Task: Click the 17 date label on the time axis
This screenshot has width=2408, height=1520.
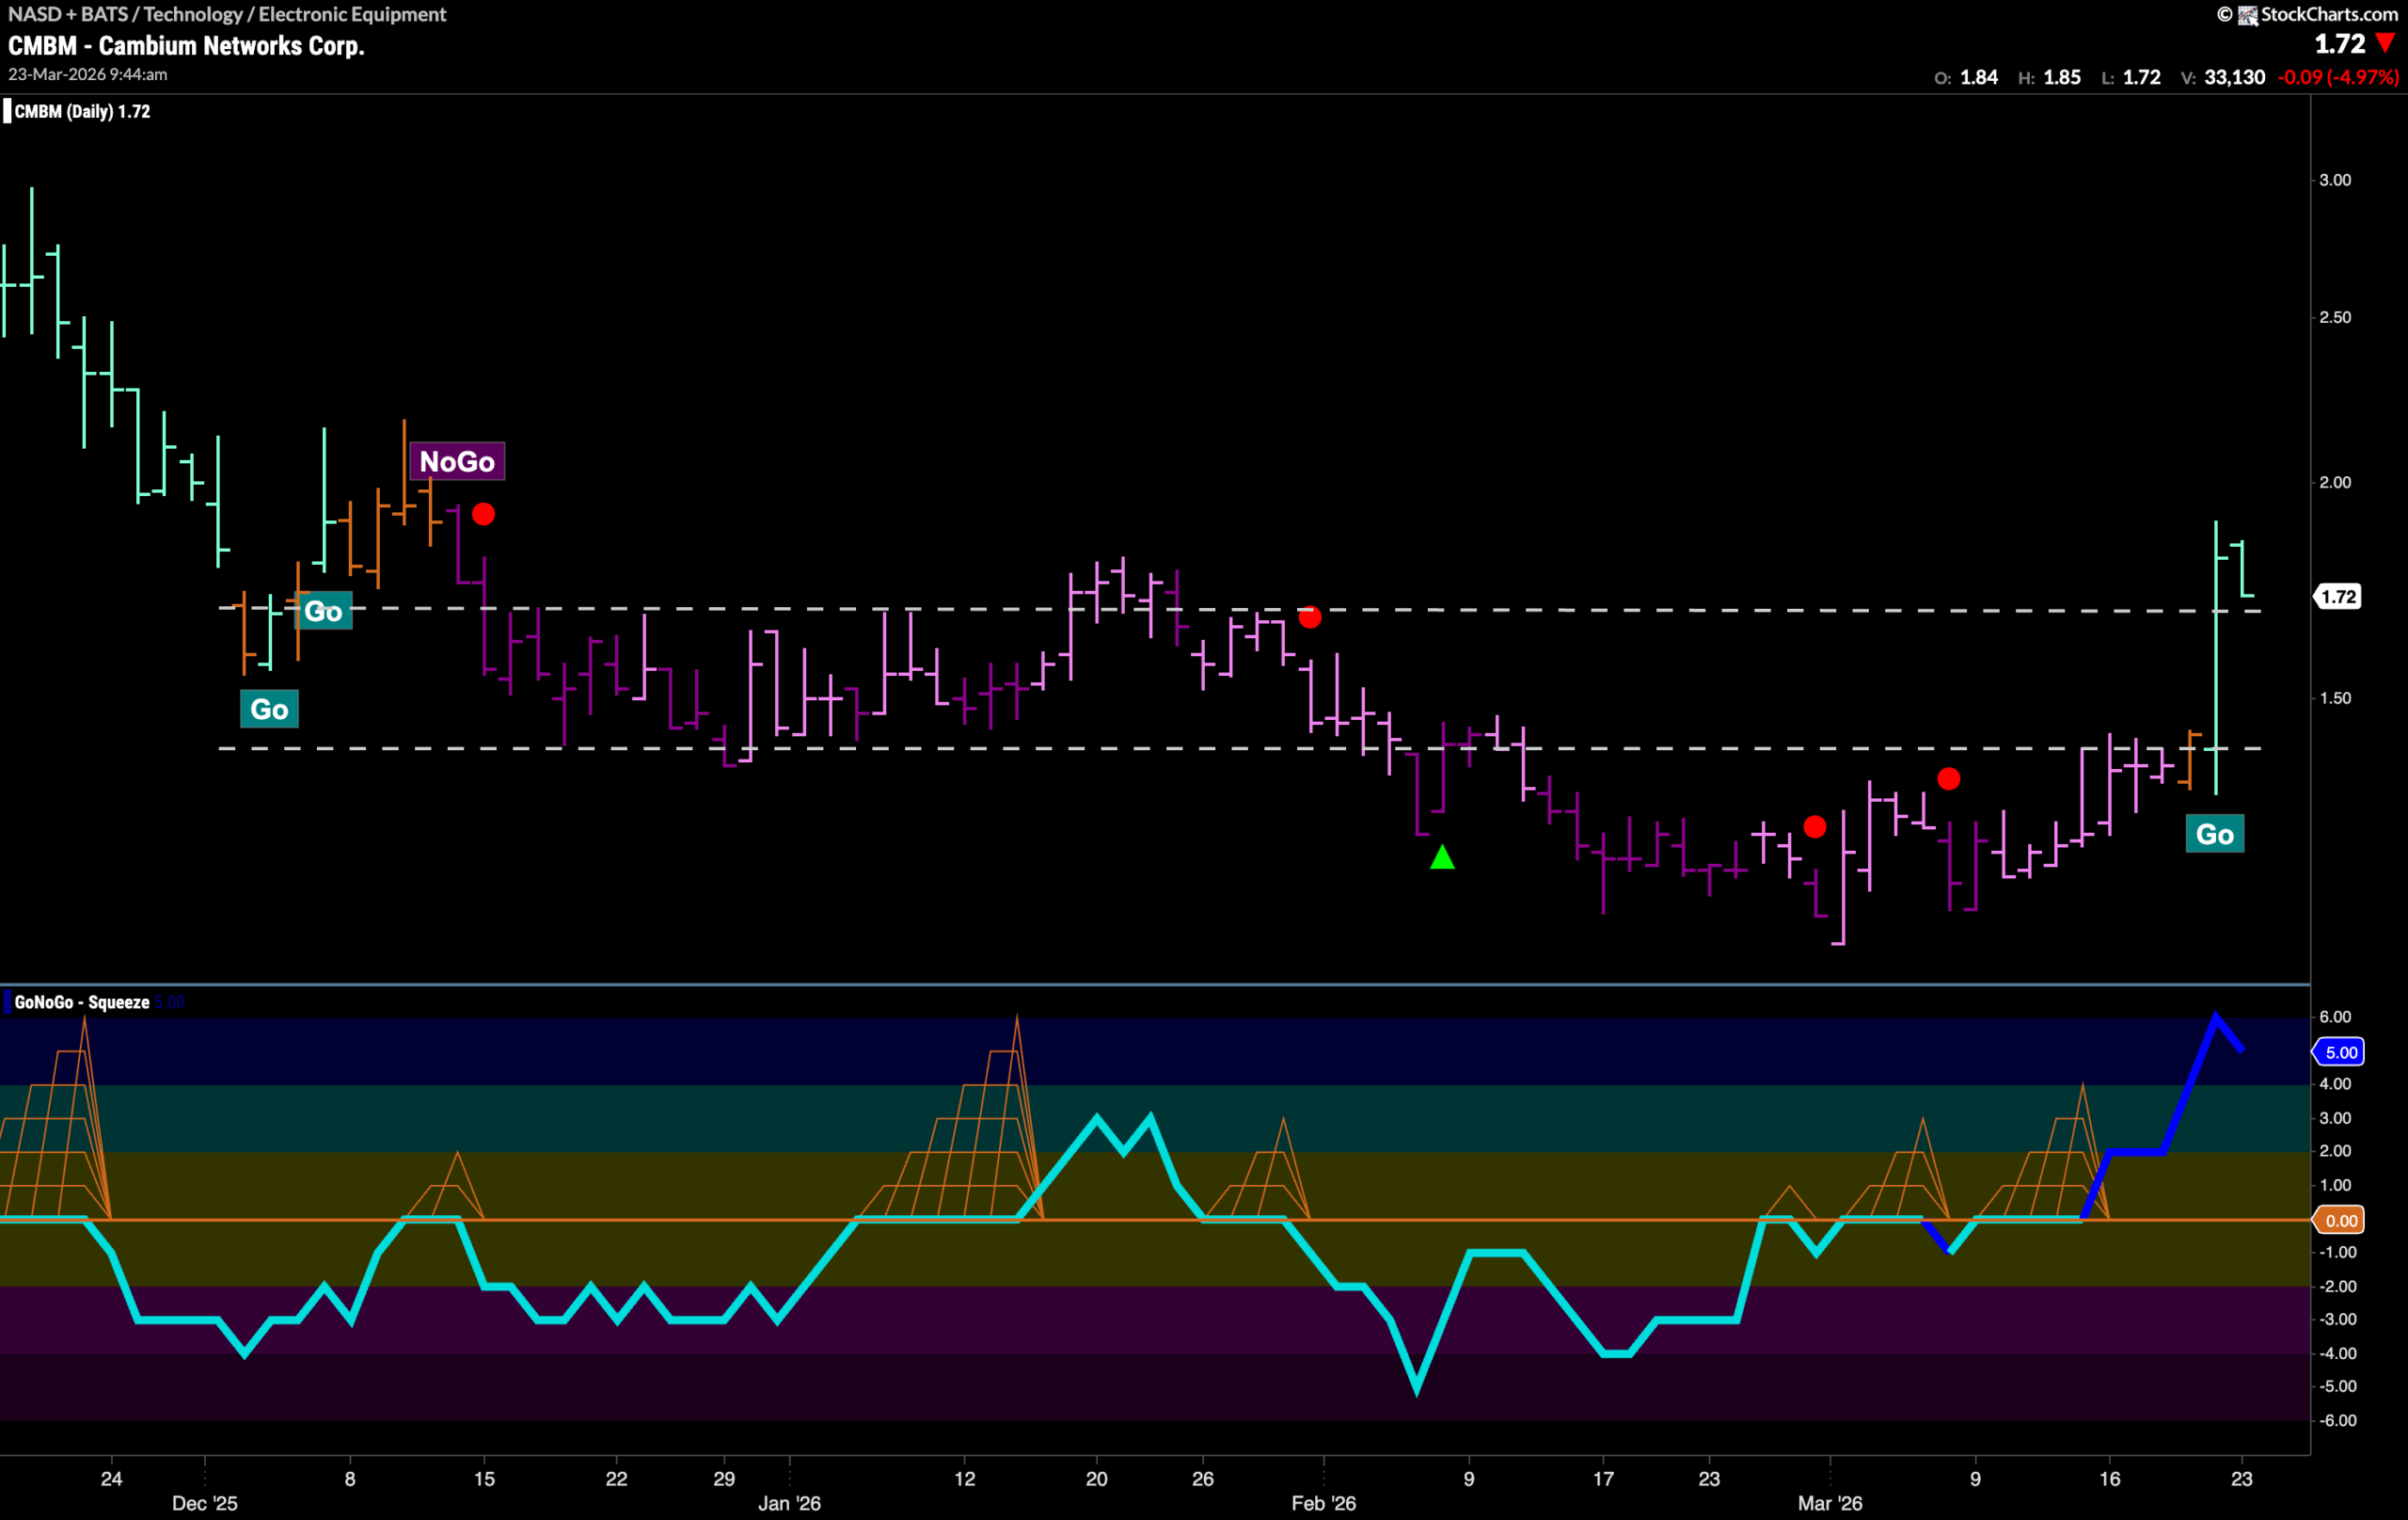Action: pyautogui.click(x=1603, y=1478)
